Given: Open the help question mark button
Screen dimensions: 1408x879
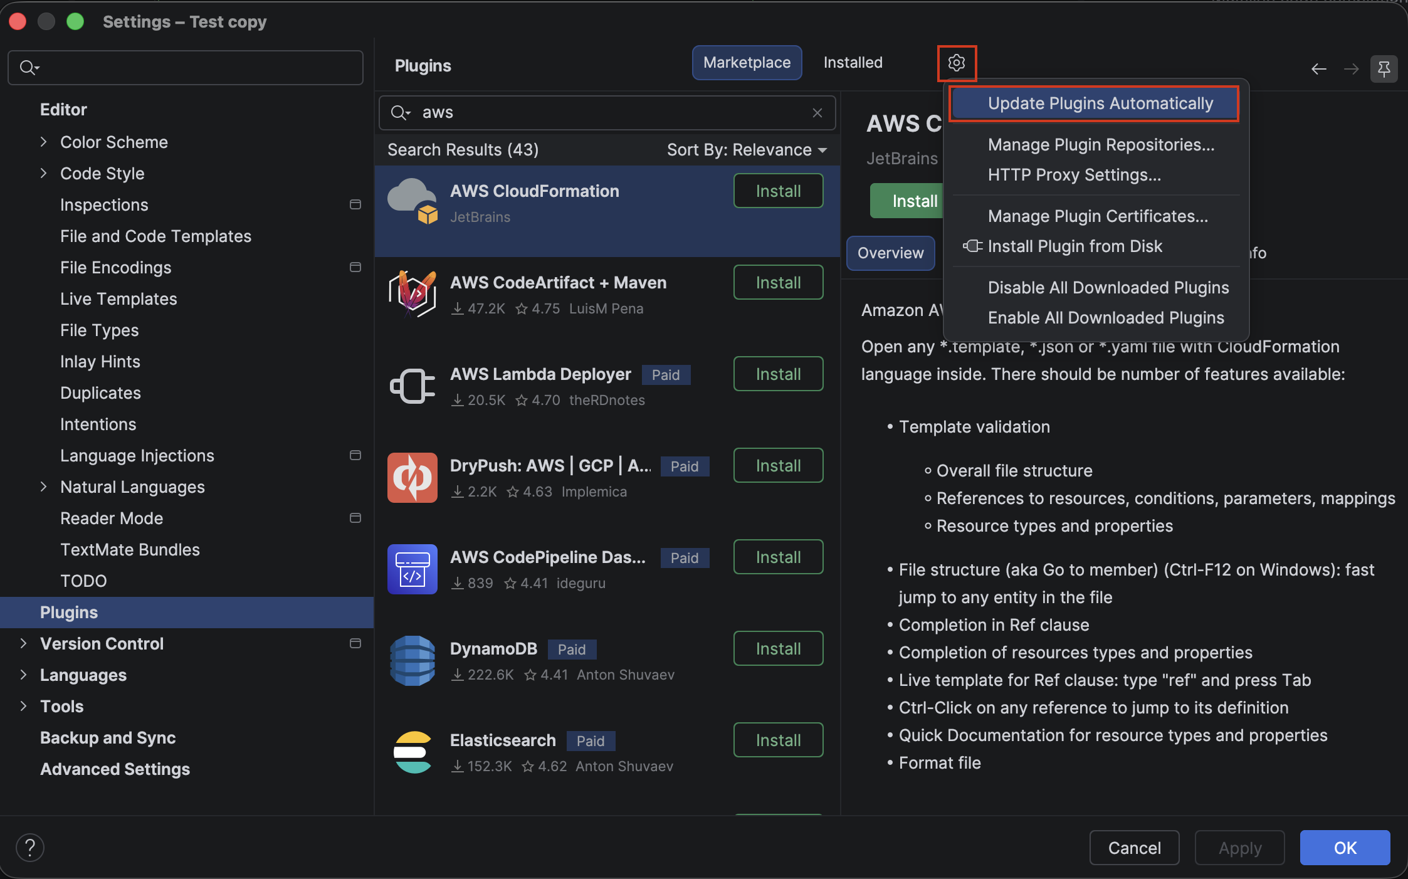Looking at the screenshot, I should [30, 848].
